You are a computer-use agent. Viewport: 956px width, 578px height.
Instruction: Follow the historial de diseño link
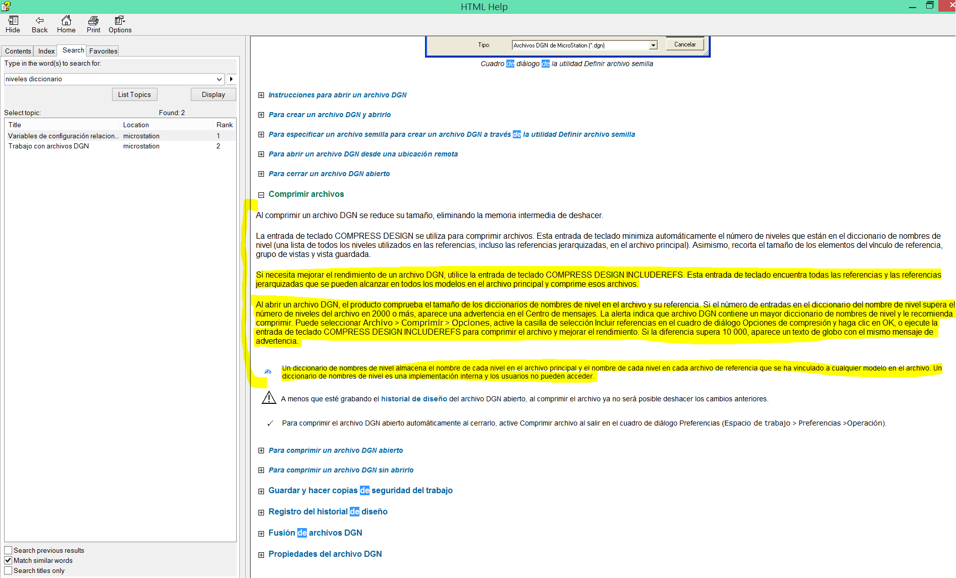tap(414, 399)
